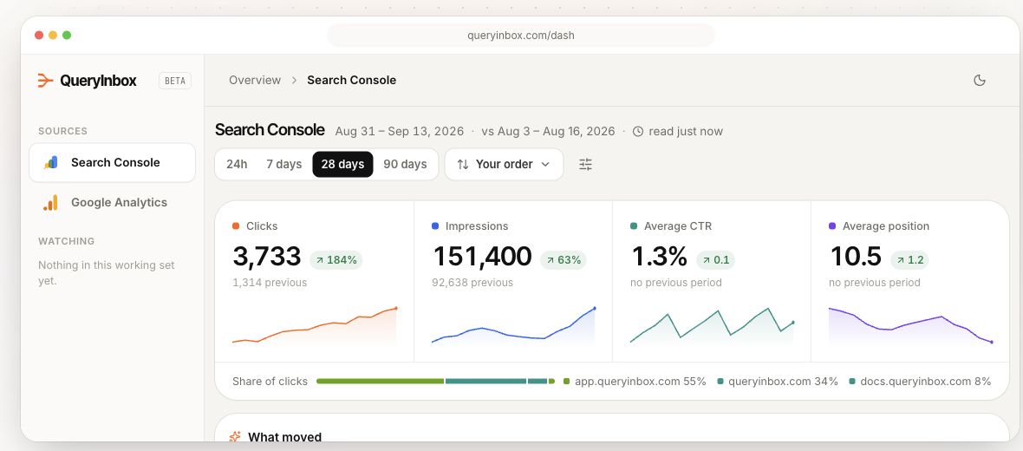Click the yellow macOS minimize window button
This screenshot has width=1023, height=451.
53,36
